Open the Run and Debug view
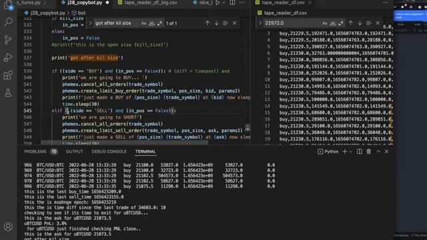Viewport: 427px width, 240px height. pos(8,57)
